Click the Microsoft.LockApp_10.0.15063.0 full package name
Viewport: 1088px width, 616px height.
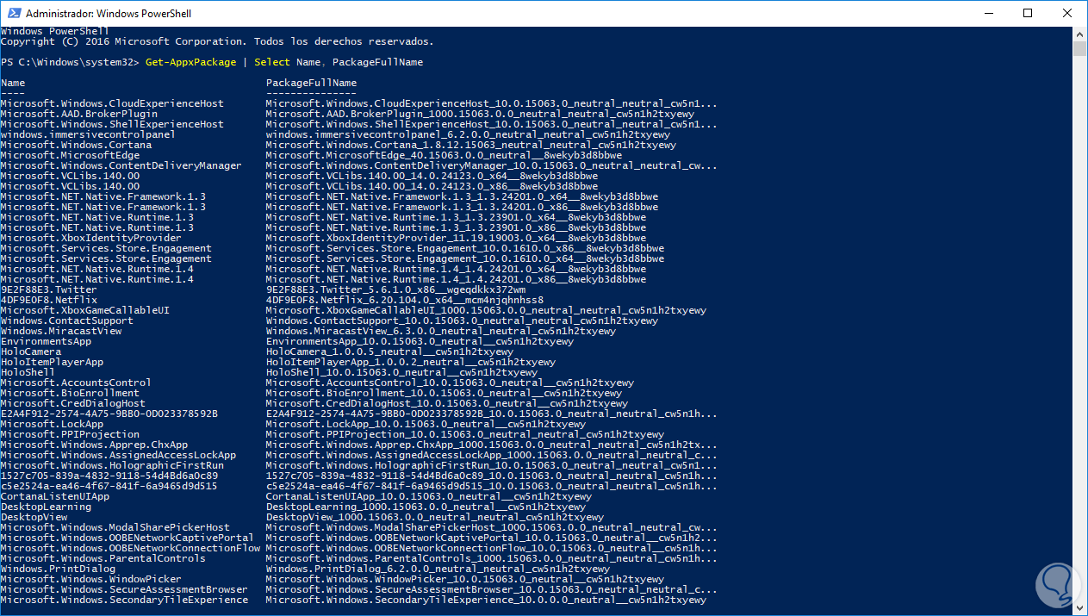click(x=426, y=424)
